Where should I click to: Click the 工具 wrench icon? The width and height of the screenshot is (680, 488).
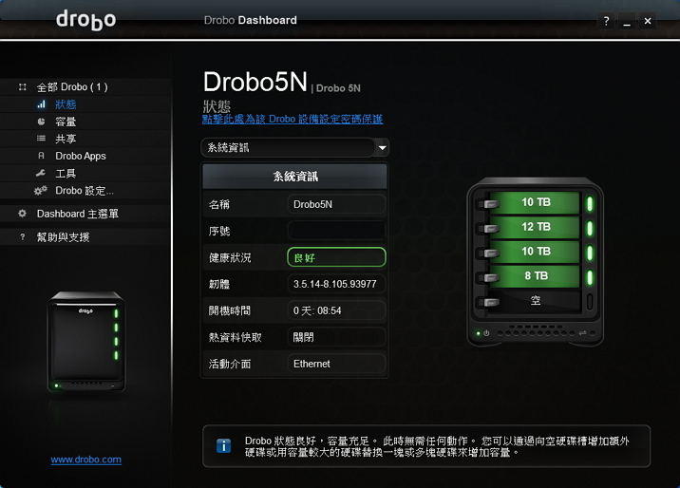click(41, 174)
